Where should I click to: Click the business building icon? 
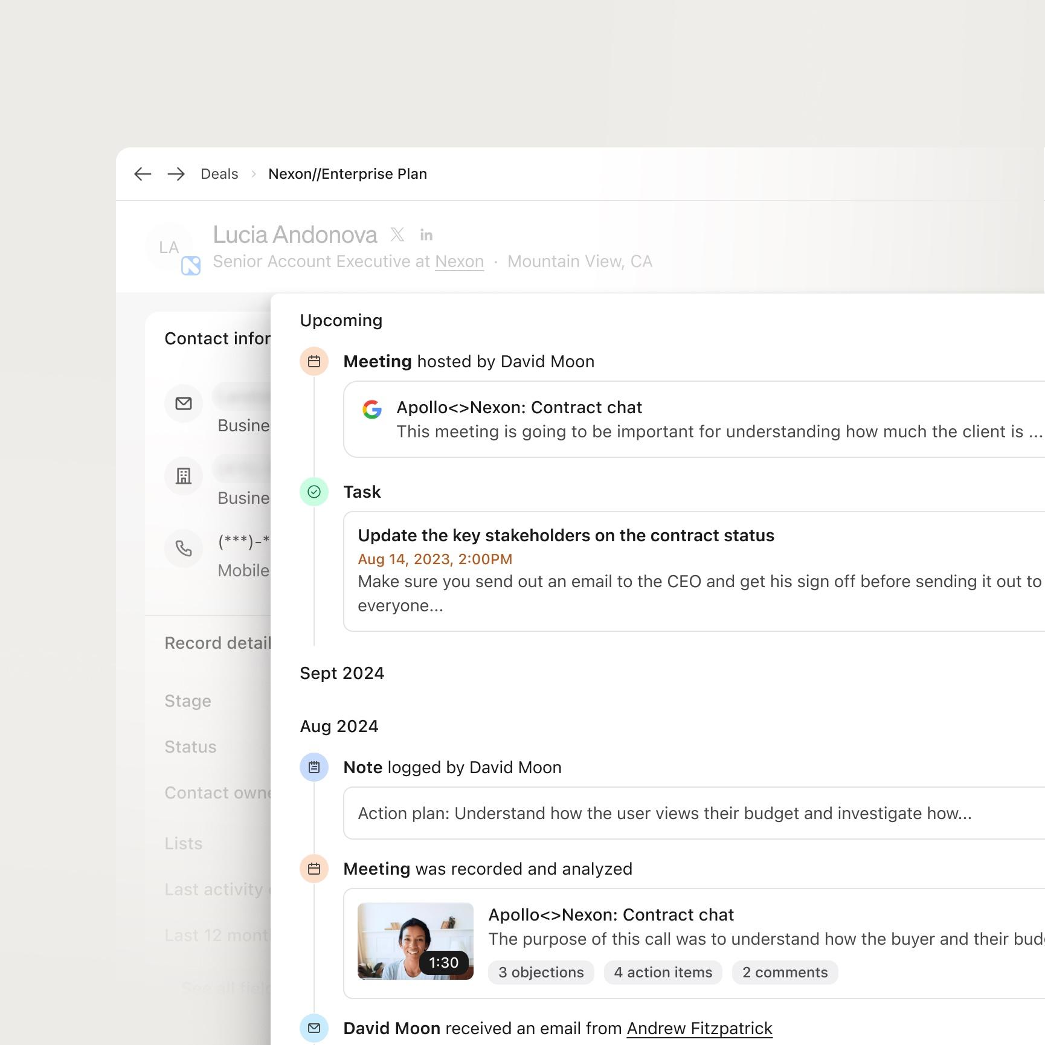coord(184,476)
